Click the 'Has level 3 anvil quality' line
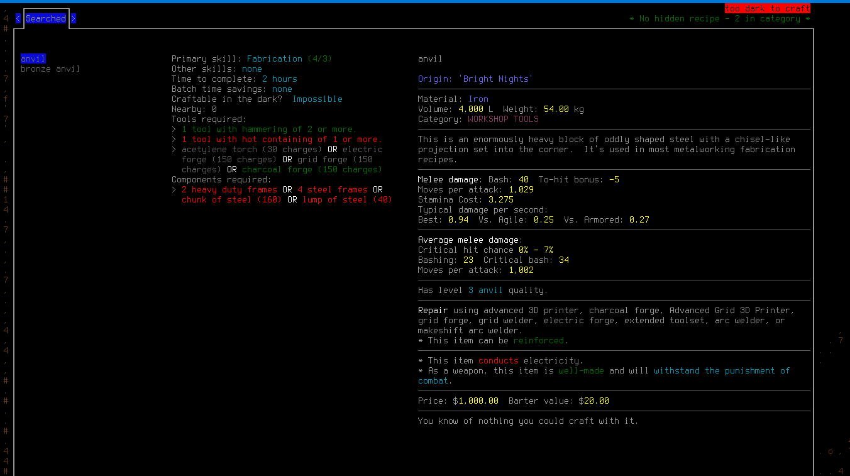This screenshot has width=850, height=476. coord(483,291)
